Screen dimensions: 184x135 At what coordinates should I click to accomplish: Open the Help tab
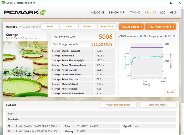click(x=173, y=12)
